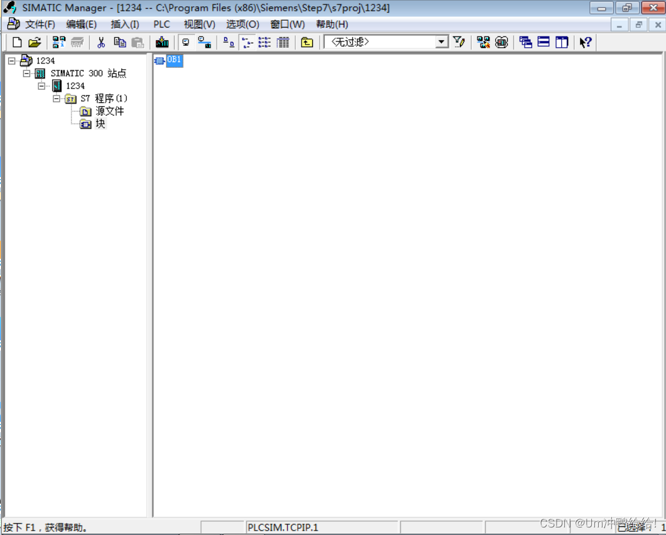Viewport: 666px width, 535px height.
Task: Select the OB1 block
Action: [174, 60]
